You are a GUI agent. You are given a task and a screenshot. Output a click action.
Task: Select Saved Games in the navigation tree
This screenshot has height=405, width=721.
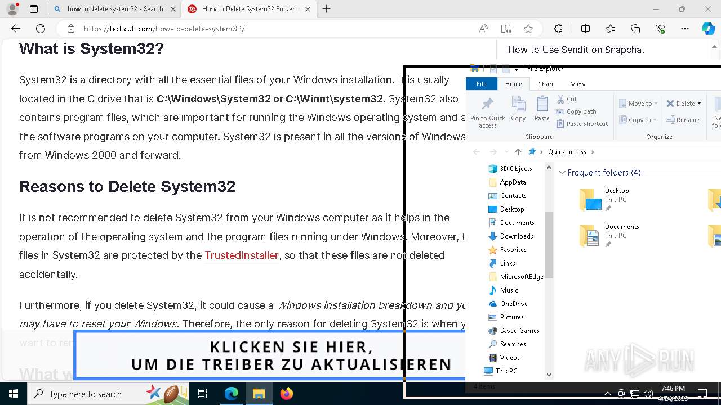(x=514, y=331)
